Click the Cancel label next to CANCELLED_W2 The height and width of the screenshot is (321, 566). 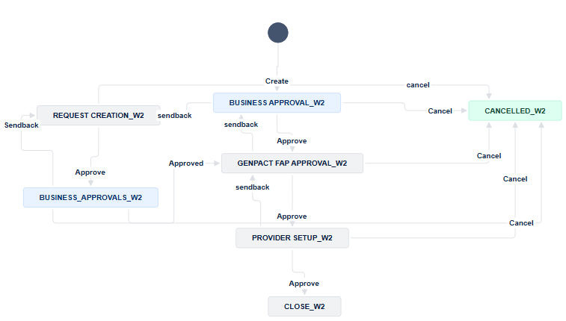coord(440,111)
